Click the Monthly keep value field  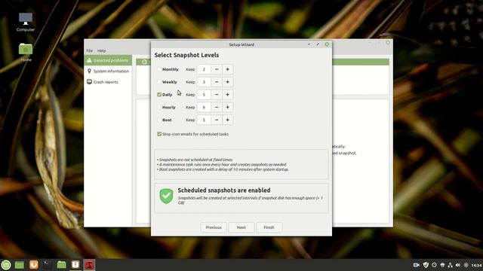[x=204, y=69]
